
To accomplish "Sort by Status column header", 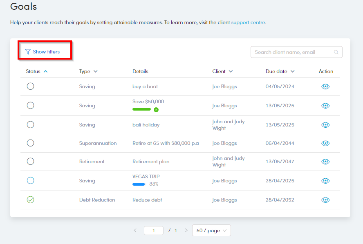I will click(x=36, y=71).
